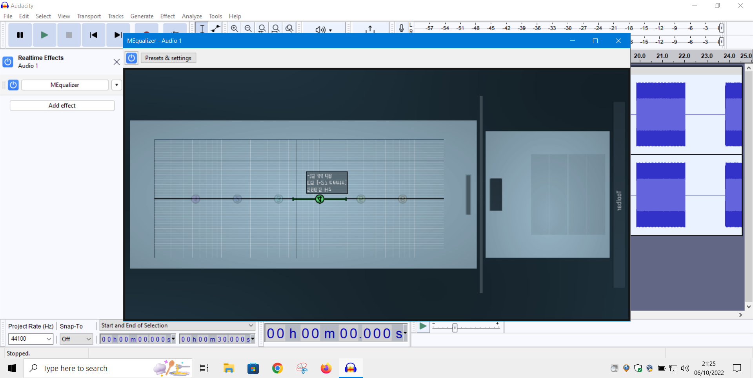Adjust the playback speed slider
The height and width of the screenshot is (378, 753).
click(x=455, y=327)
